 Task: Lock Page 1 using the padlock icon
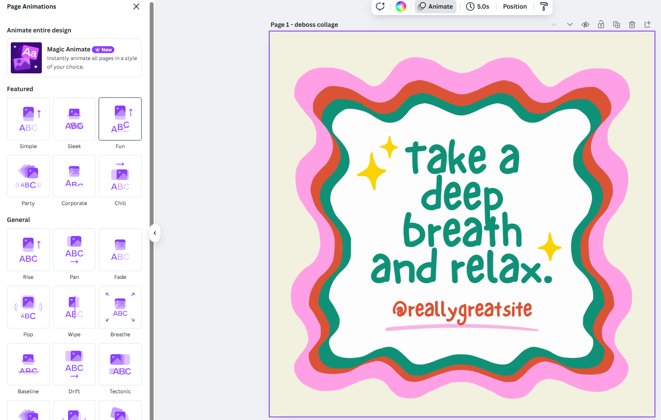[x=601, y=25]
